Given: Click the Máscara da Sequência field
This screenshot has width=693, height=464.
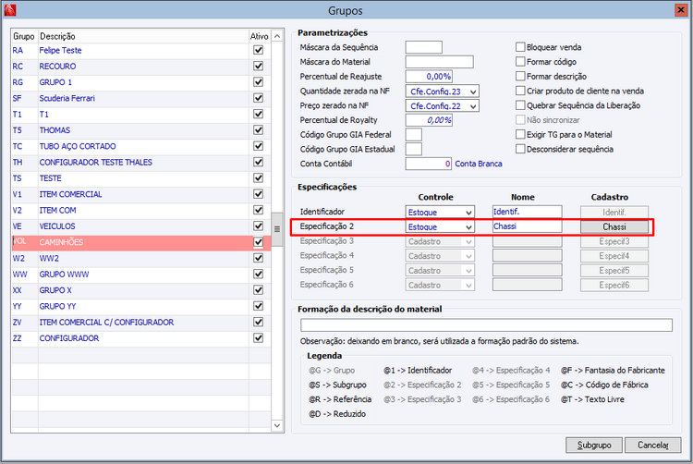Looking at the screenshot, I should pyautogui.click(x=423, y=47).
